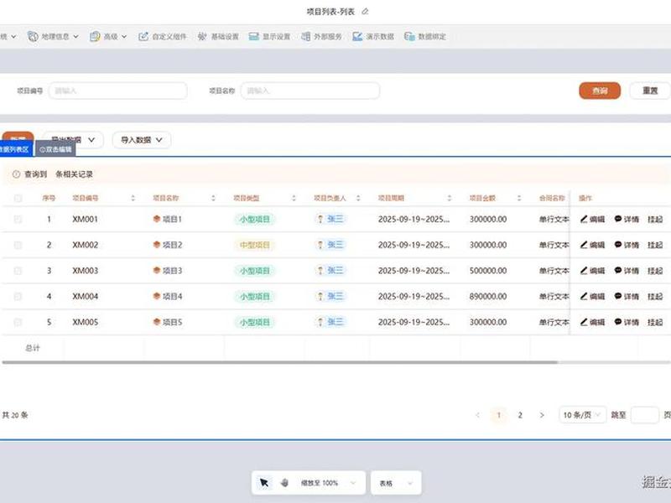Go to the previous page with the left arrow

click(477, 415)
